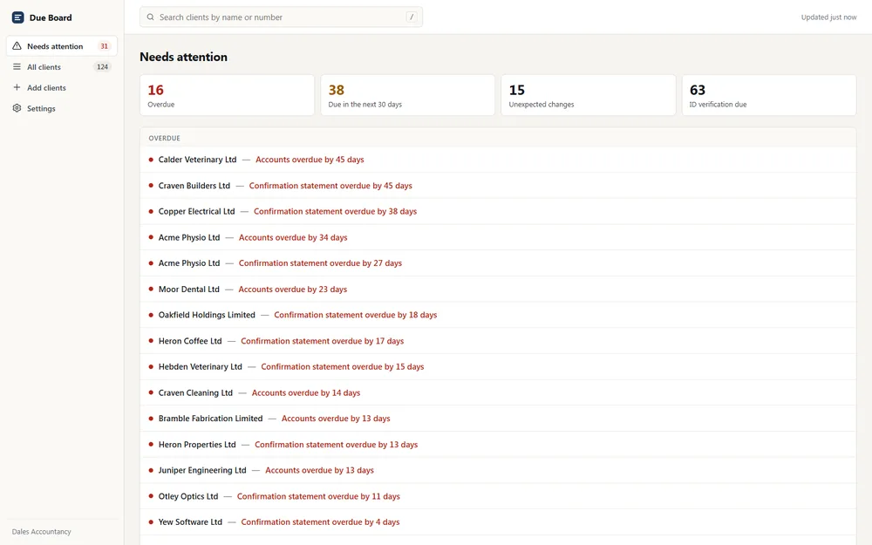
Task: Open the All clients list
Action: pyautogui.click(x=62, y=67)
